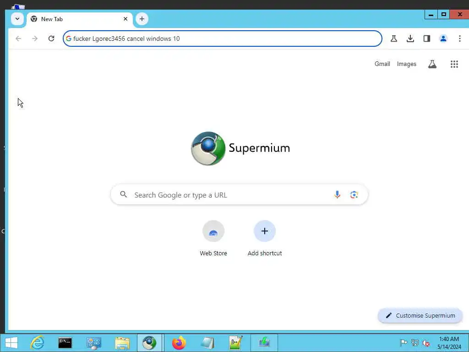Click the network tray icon
Screen dimensions: 469x352
point(415,343)
